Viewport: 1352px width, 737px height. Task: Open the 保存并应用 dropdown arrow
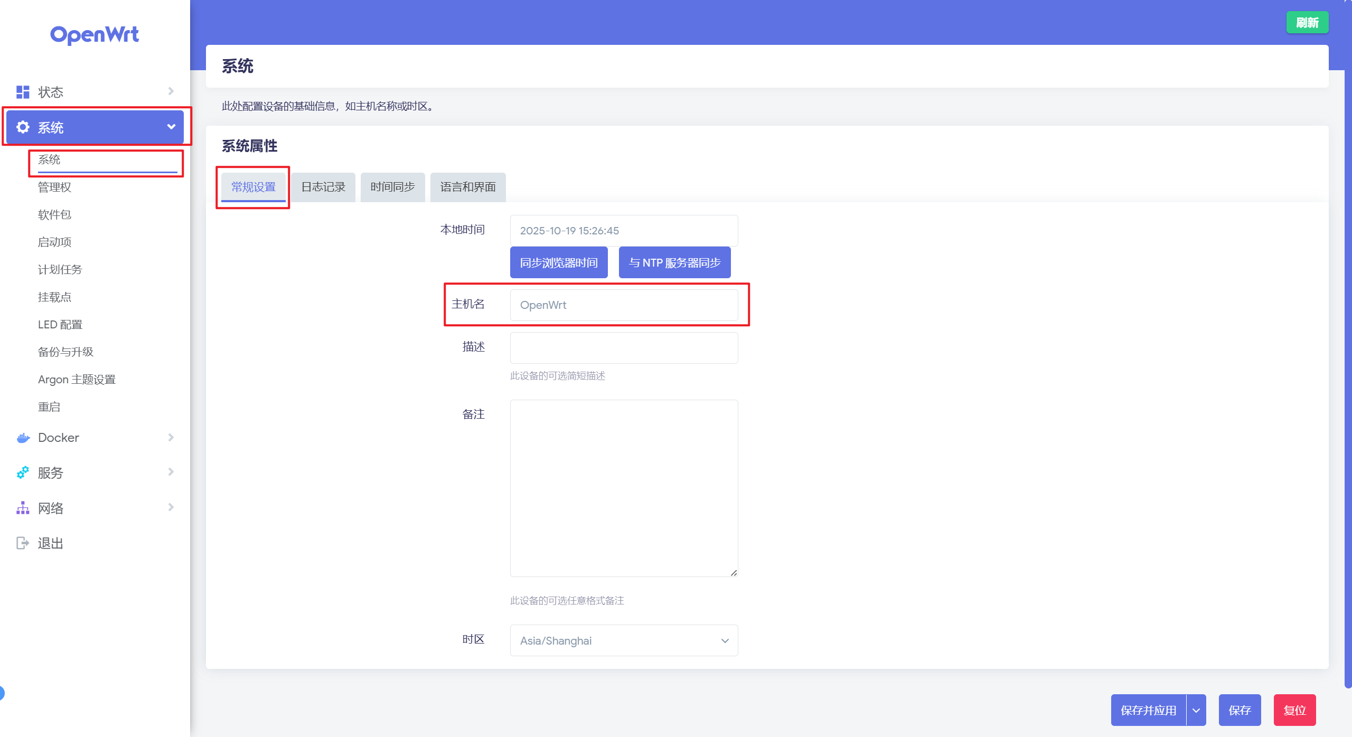(x=1196, y=710)
